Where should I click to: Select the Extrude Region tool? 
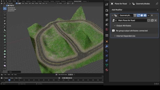[5, 36]
